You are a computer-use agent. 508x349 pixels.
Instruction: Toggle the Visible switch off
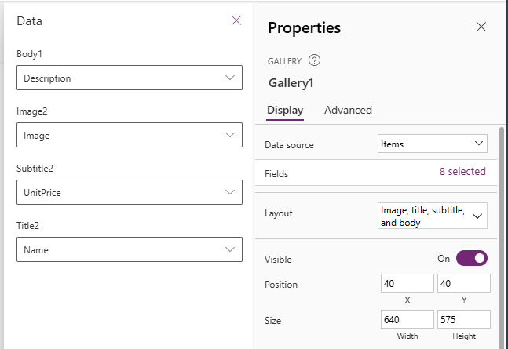(471, 258)
